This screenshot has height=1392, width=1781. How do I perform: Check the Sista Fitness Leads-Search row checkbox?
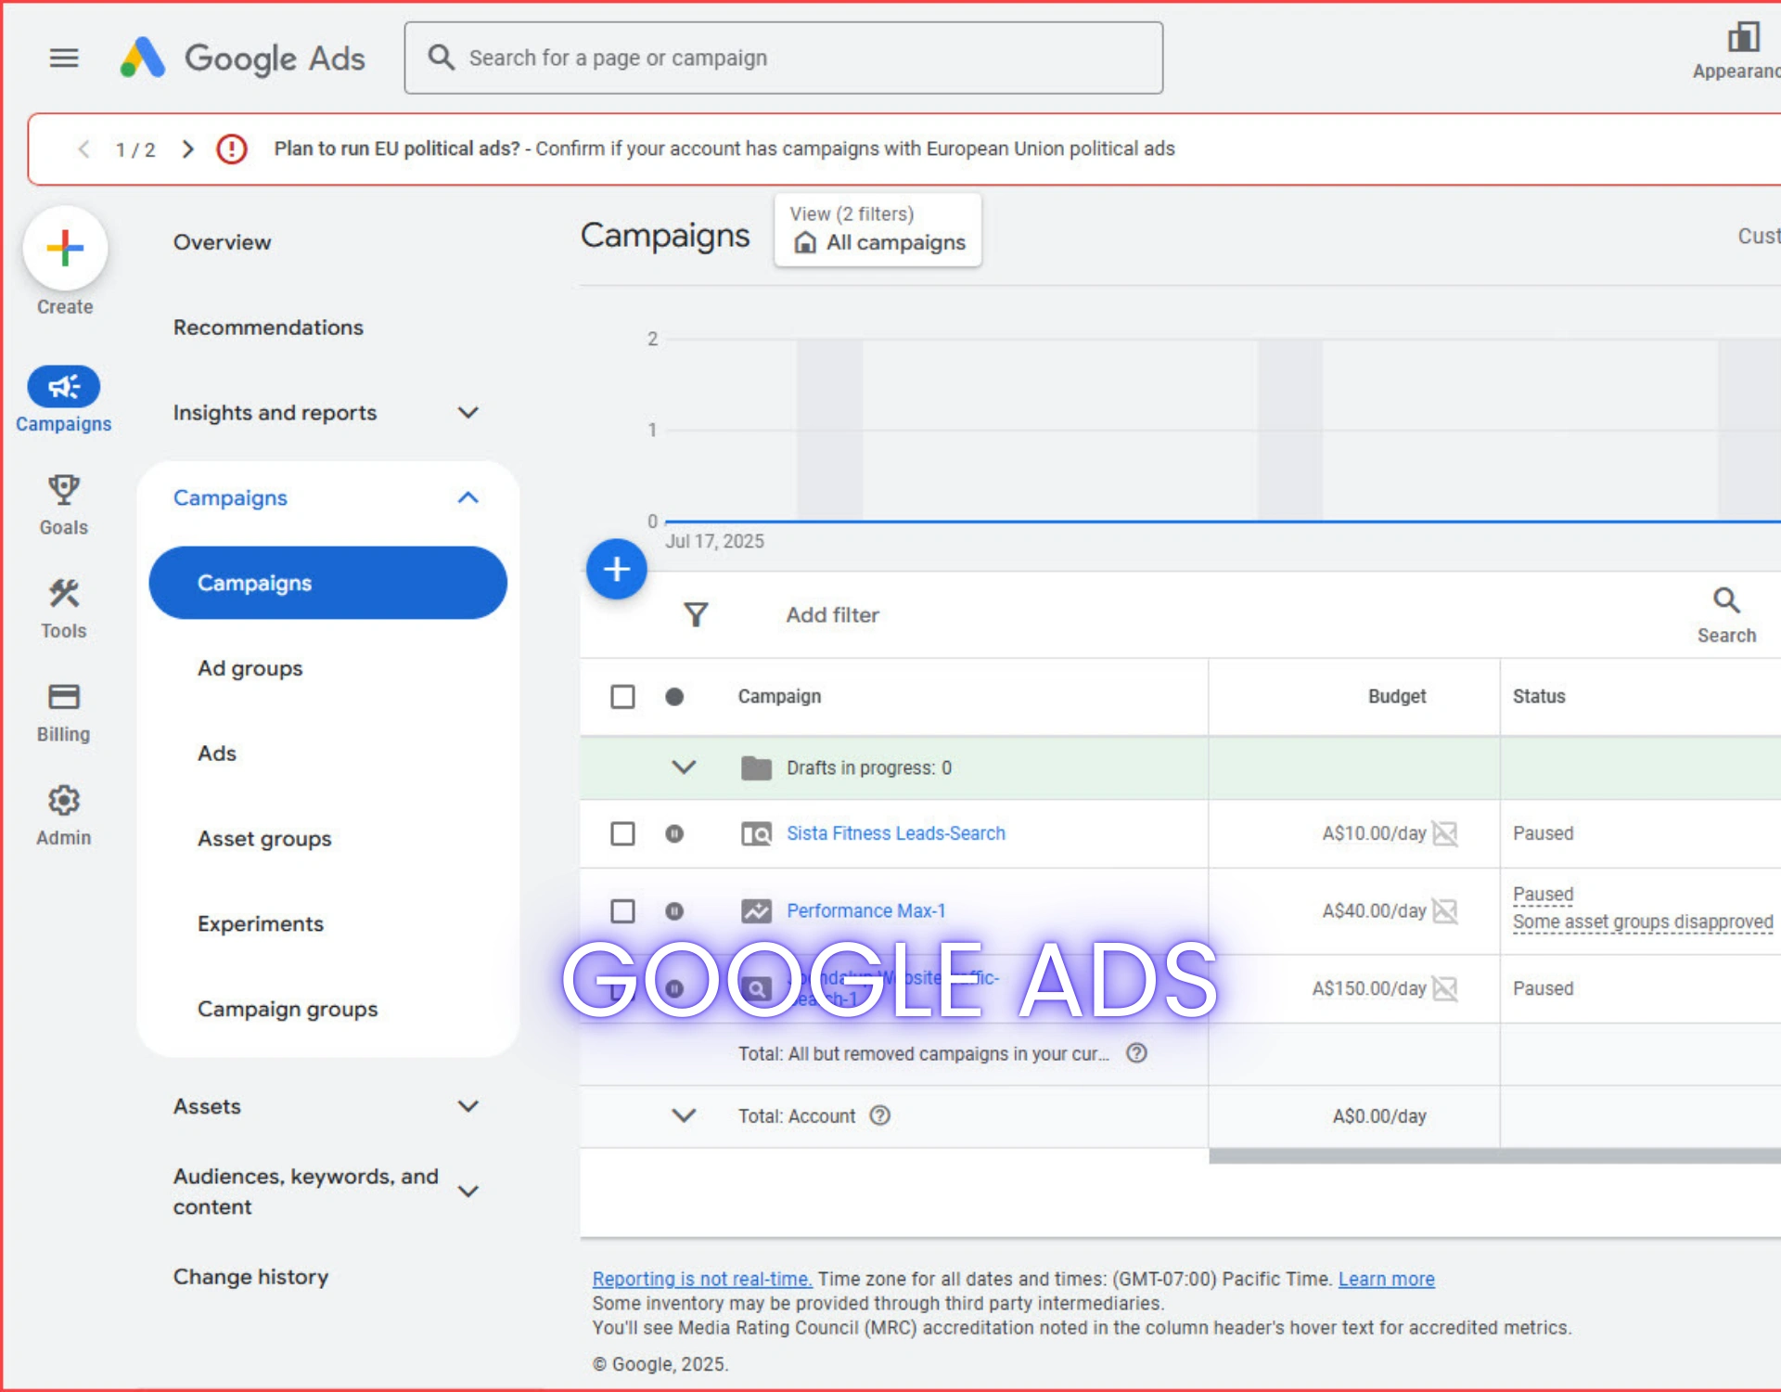pyautogui.click(x=622, y=833)
